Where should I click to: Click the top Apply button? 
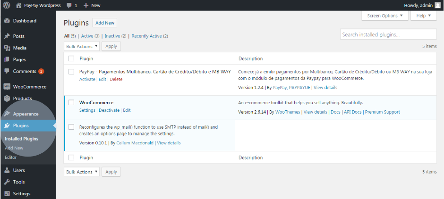click(x=111, y=46)
